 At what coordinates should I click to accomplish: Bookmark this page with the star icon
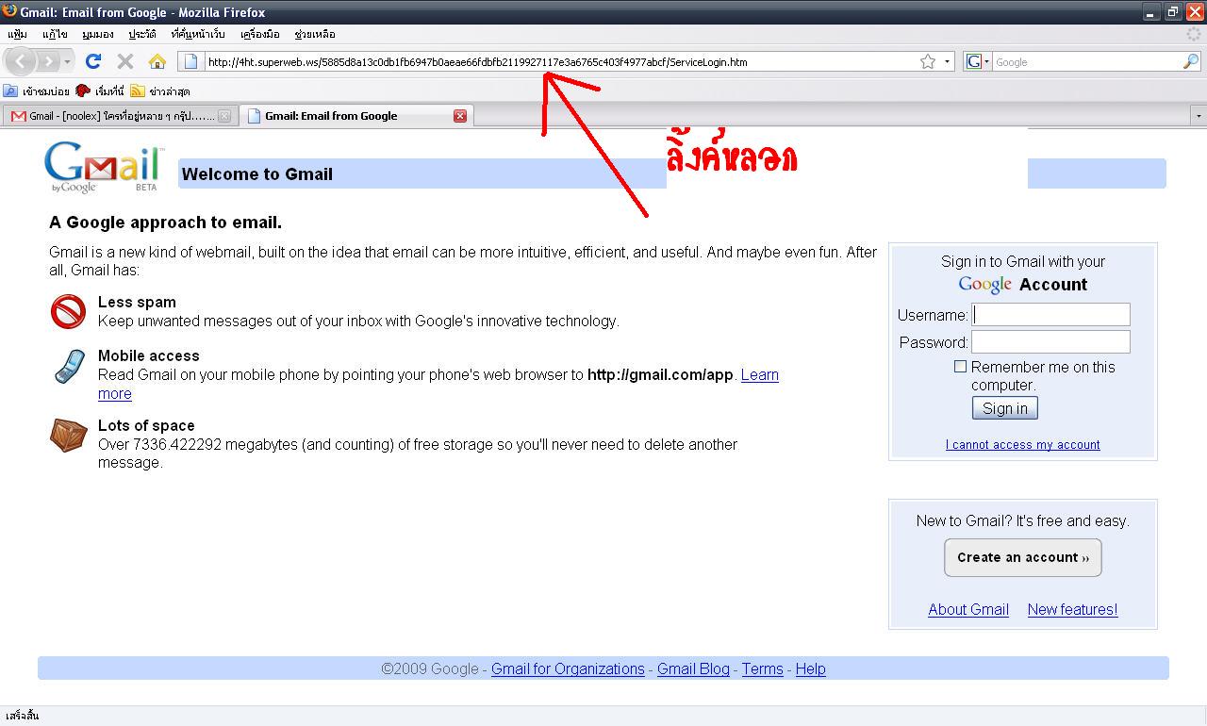[928, 61]
